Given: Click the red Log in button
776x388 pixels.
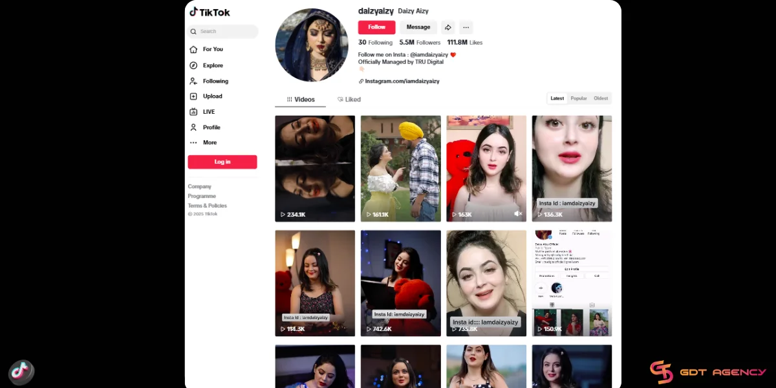Looking at the screenshot, I should pos(222,162).
